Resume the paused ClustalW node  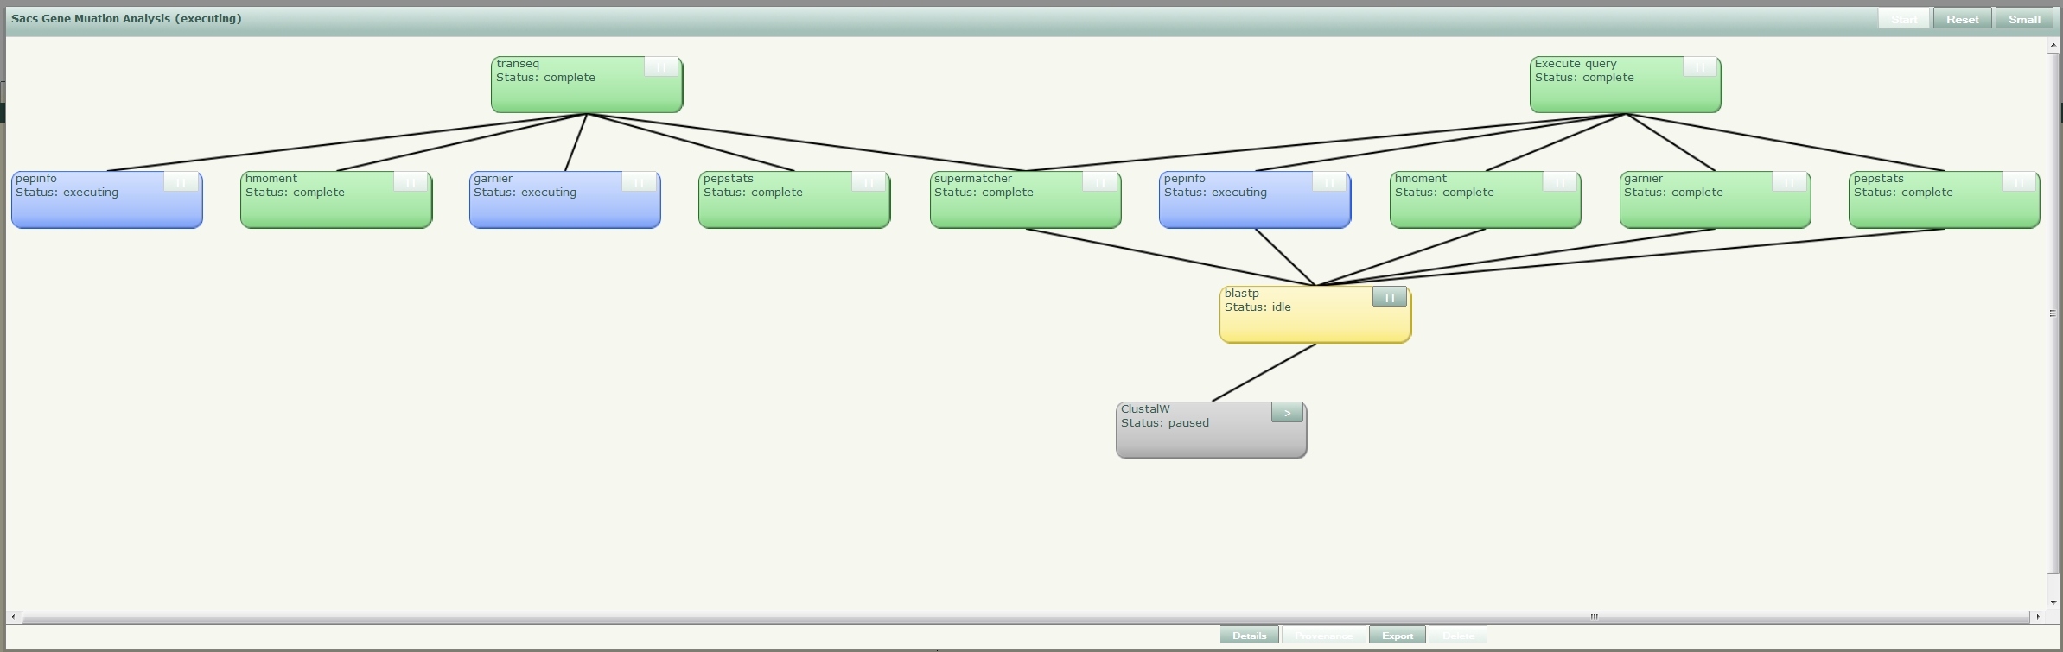[1286, 414]
